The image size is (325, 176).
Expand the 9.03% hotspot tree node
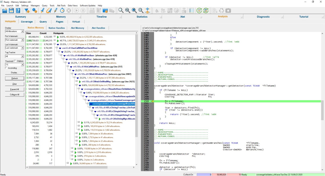[54, 37]
